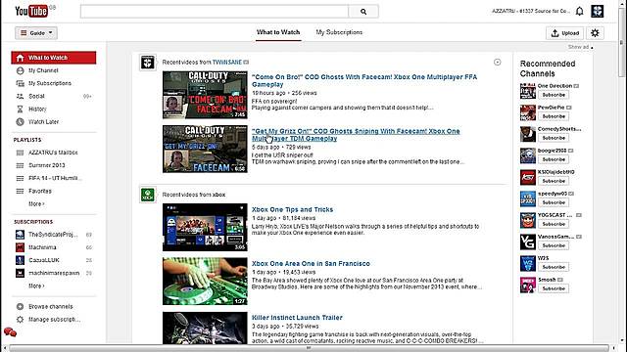Play Xbox One Tips and Tricks thumbnail
Screen dimensions: 627x352
pyautogui.click(x=205, y=228)
